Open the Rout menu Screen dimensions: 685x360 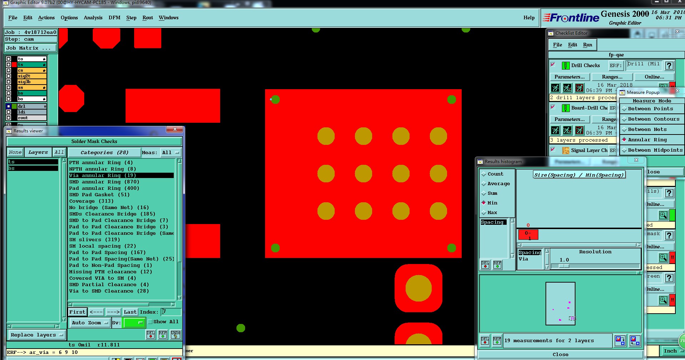pos(148,17)
